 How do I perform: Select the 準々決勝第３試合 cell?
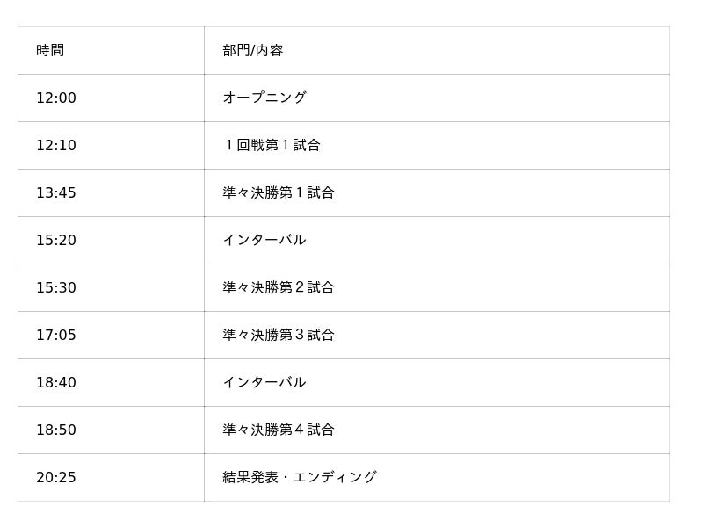(x=279, y=336)
